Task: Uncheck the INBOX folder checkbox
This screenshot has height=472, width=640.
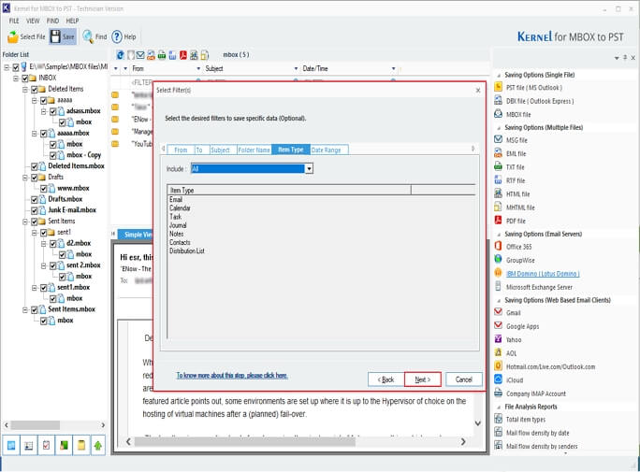Action: pos(25,78)
